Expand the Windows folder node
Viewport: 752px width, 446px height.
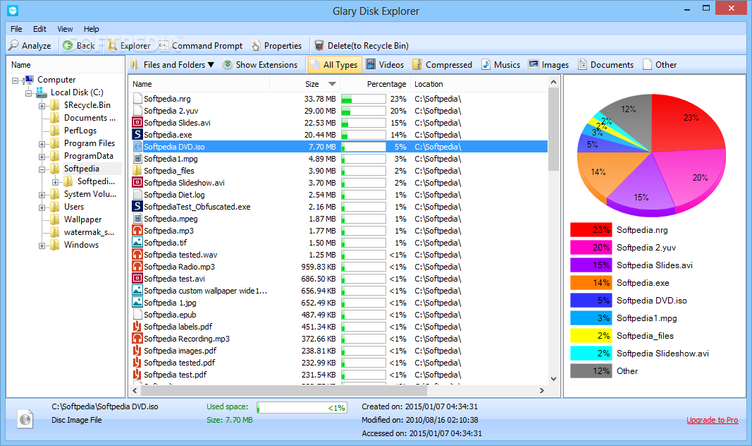click(42, 246)
